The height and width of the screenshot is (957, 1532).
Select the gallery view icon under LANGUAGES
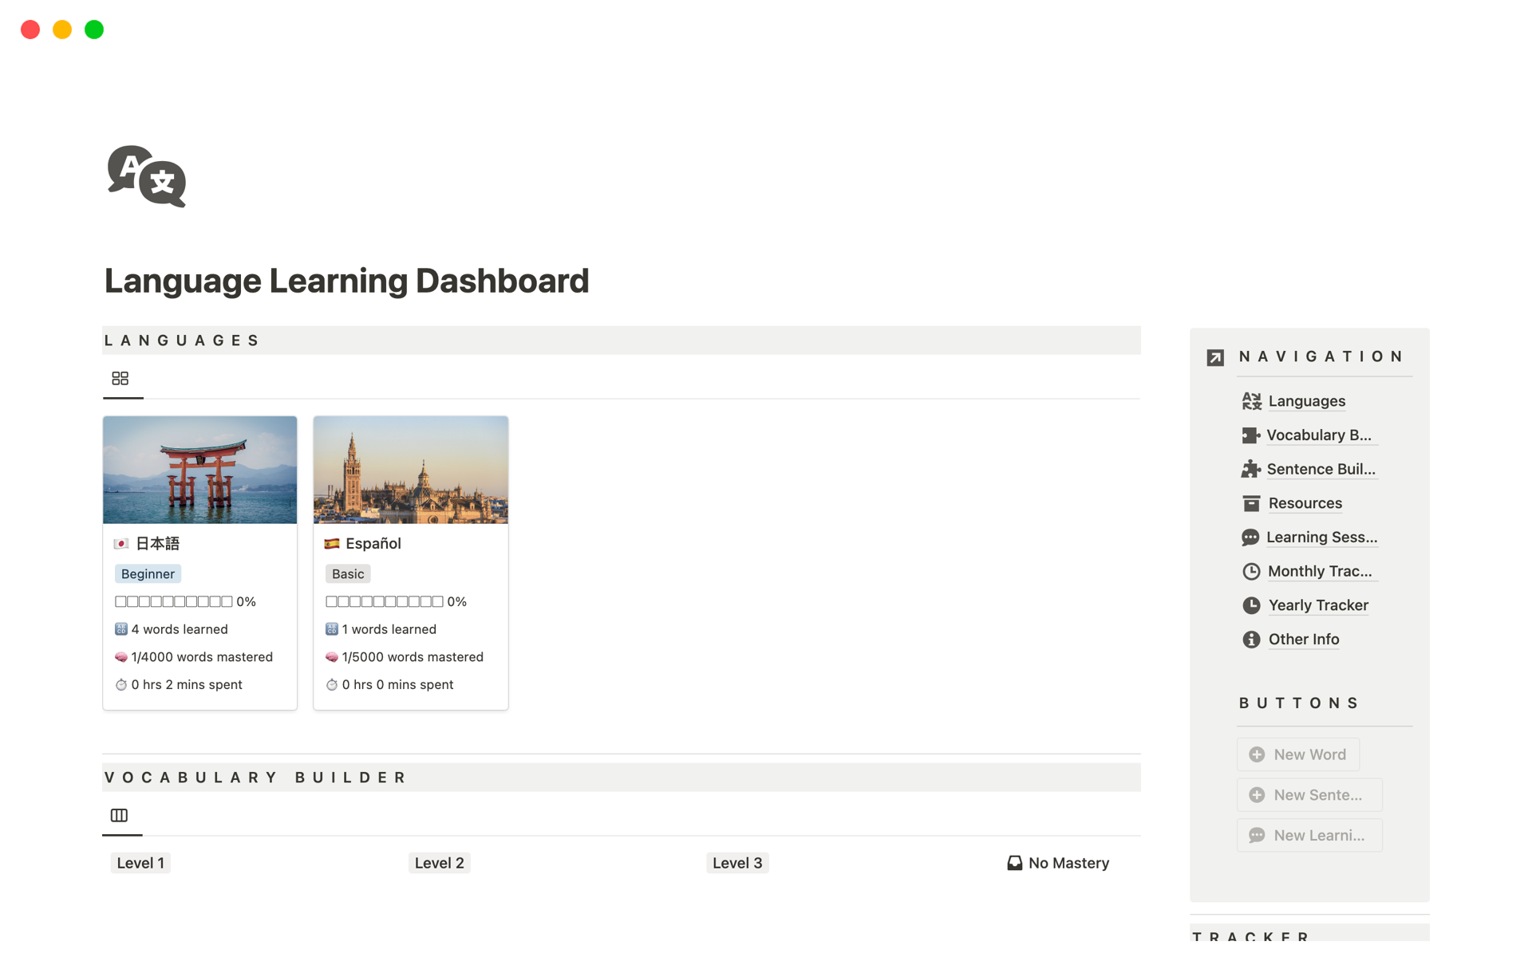(120, 377)
